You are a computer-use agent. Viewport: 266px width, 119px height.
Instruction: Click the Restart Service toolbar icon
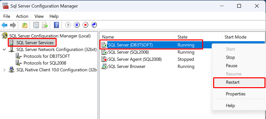[94, 25]
